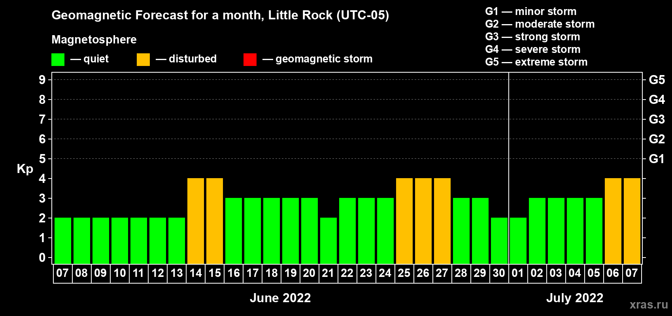
Task: Click the June 07 green bar
Action: click(63, 241)
